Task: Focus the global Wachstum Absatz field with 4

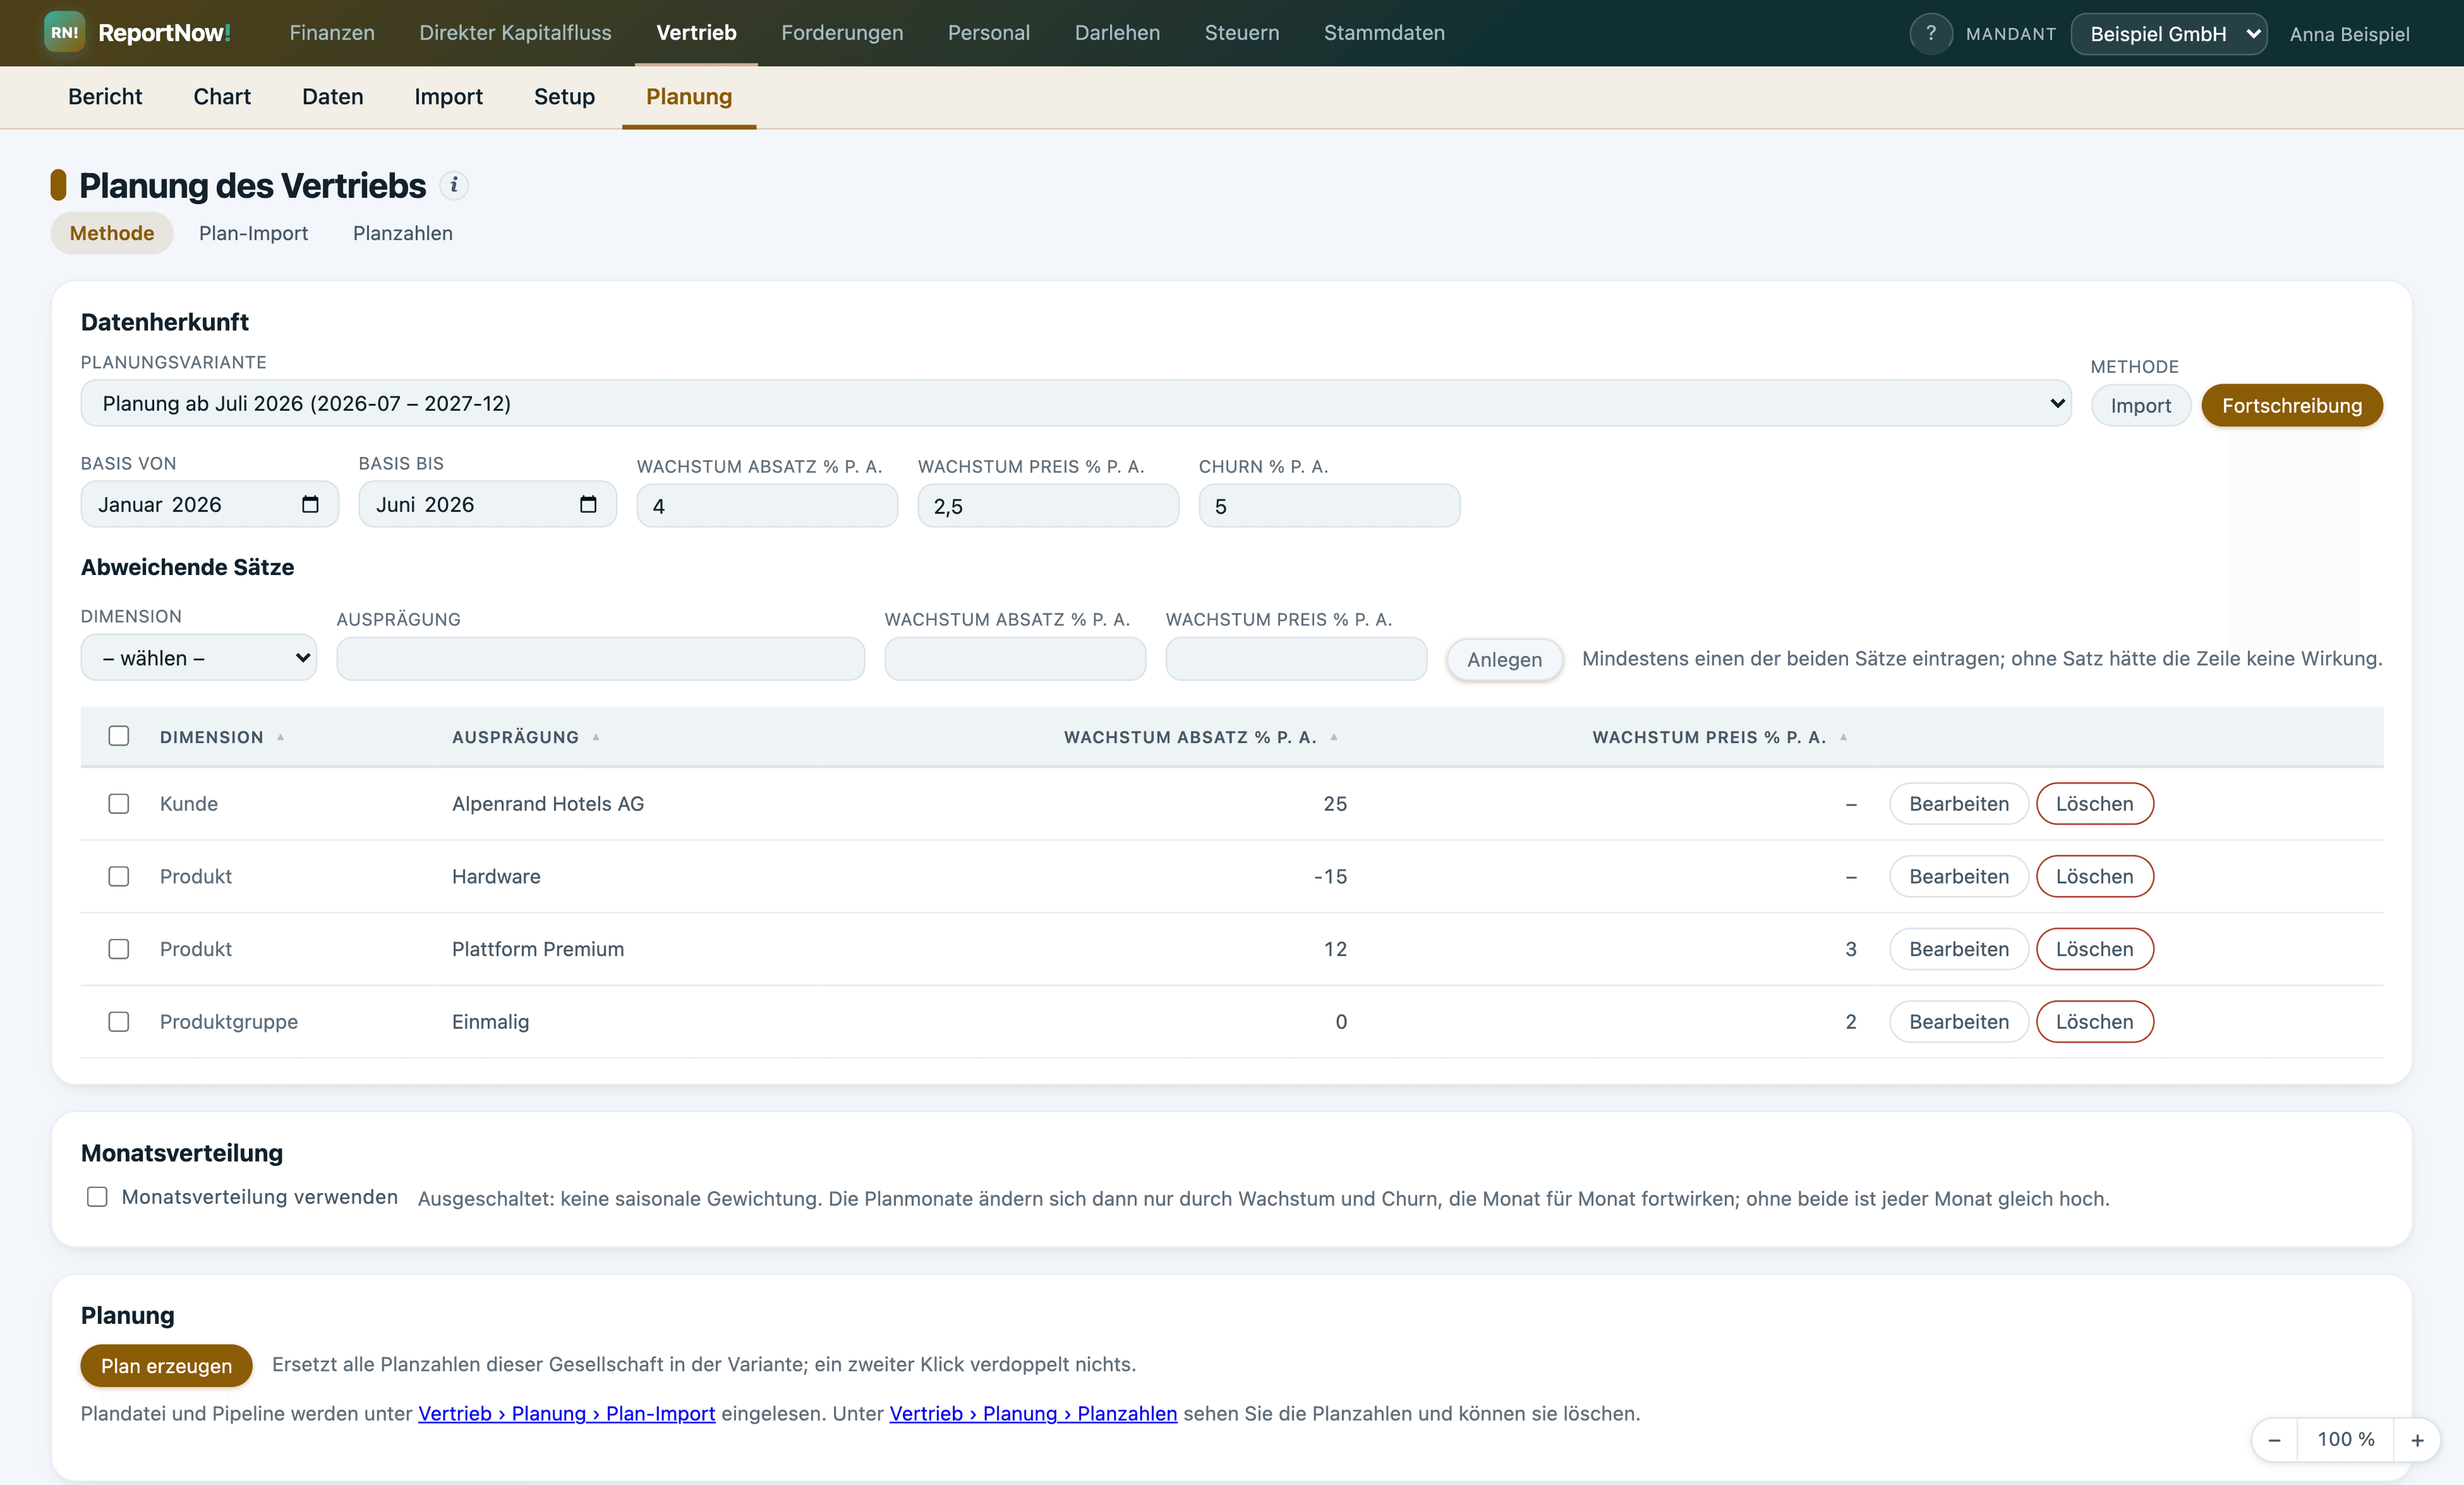Action: click(767, 506)
